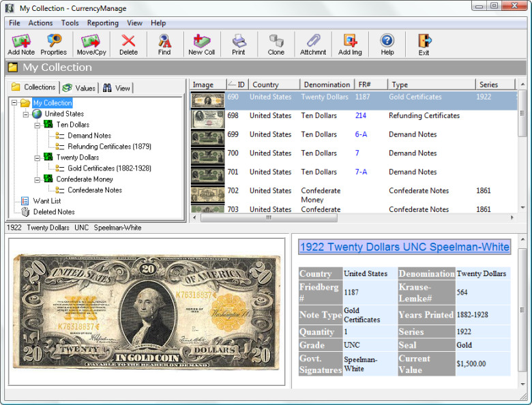
Task: Open Proprties from the toolbar
Action: 54,40
